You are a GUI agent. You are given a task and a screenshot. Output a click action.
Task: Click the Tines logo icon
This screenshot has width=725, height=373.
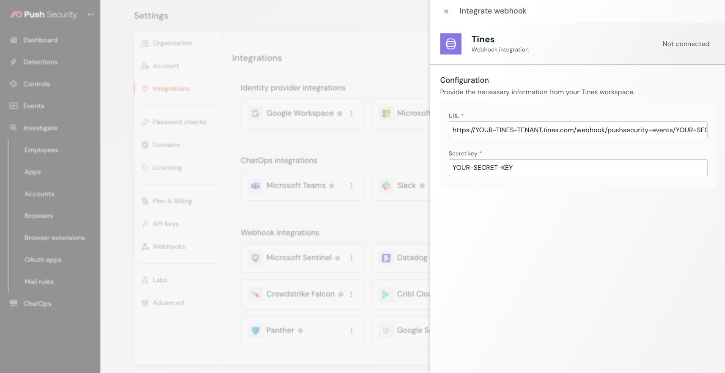click(x=451, y=44)
